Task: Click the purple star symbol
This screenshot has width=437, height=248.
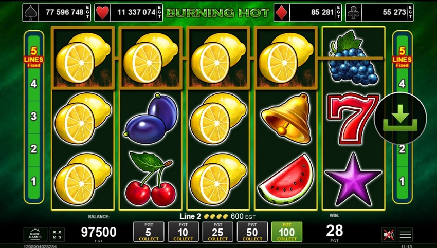Action: click(x=353, y=179)
